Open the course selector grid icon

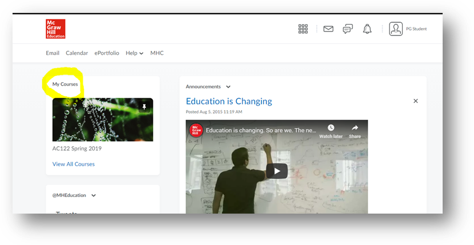303,29
